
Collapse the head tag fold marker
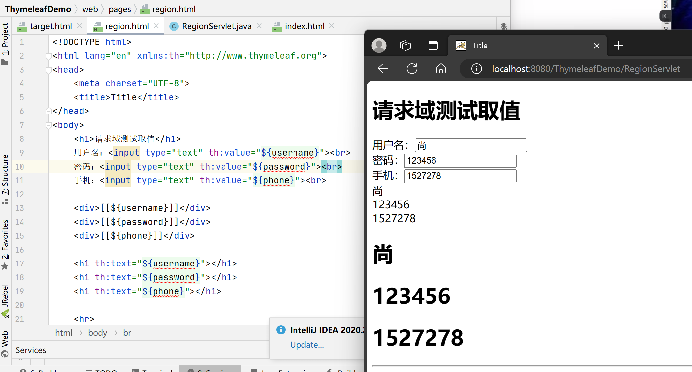[48, 70]
